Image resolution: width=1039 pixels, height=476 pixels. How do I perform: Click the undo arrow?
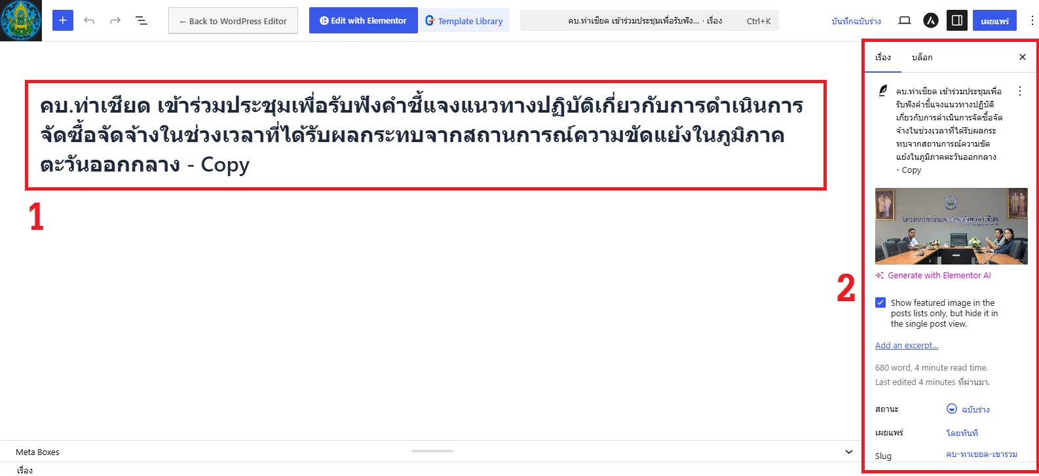coord(89,20)
